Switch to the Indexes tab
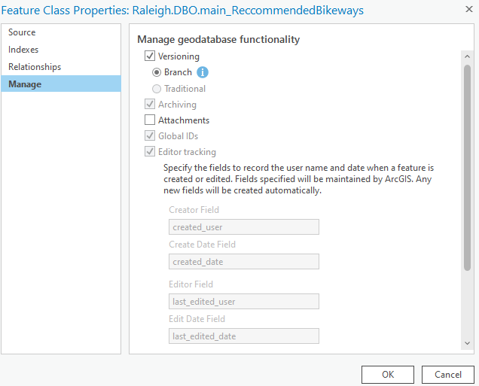 pyautogui.click(x=24, y=50)
